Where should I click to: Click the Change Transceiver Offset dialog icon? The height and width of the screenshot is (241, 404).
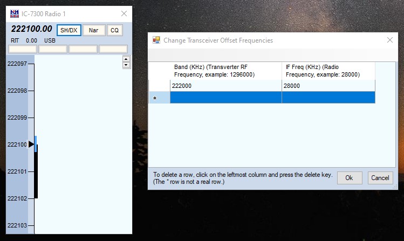point(156,40)
